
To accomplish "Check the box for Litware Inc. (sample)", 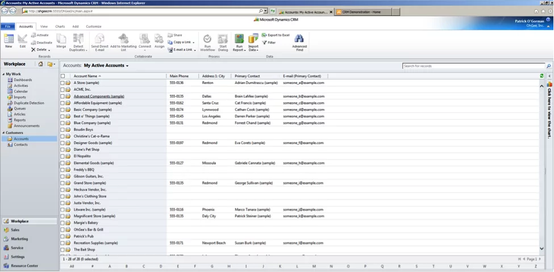I will (63, 210).
